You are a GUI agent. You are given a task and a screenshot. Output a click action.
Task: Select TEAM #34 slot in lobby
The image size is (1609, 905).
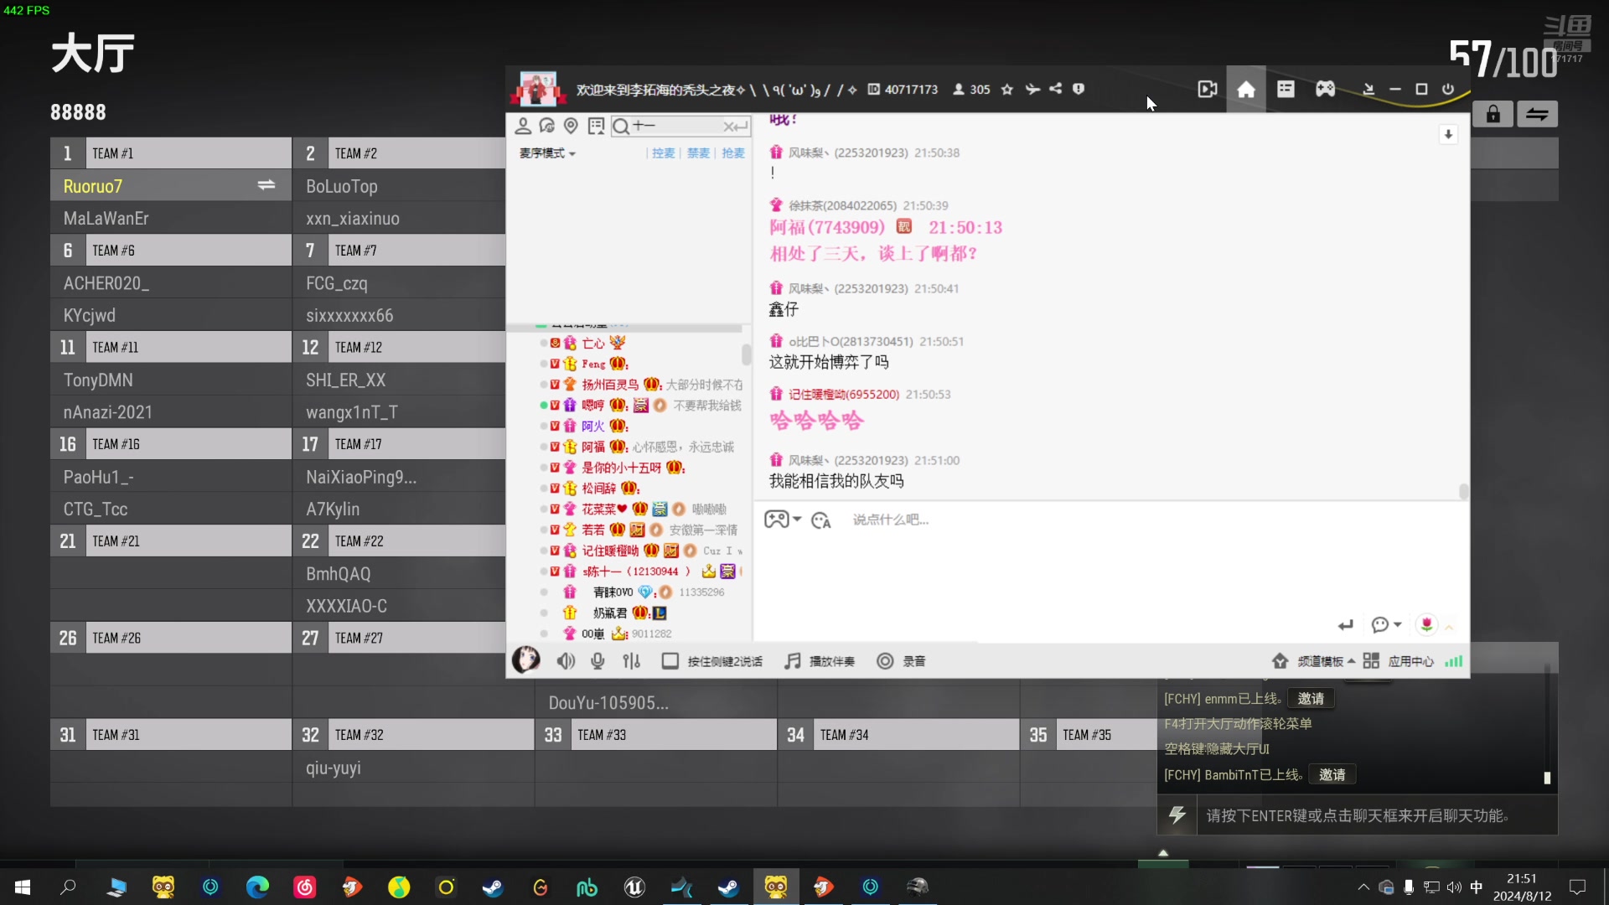[898, 735]
